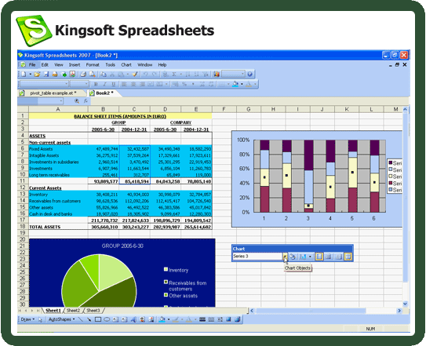Click the Font Color icon in Formatting toolbar
This screenshot has width=426, height=346.
[249, 84]
